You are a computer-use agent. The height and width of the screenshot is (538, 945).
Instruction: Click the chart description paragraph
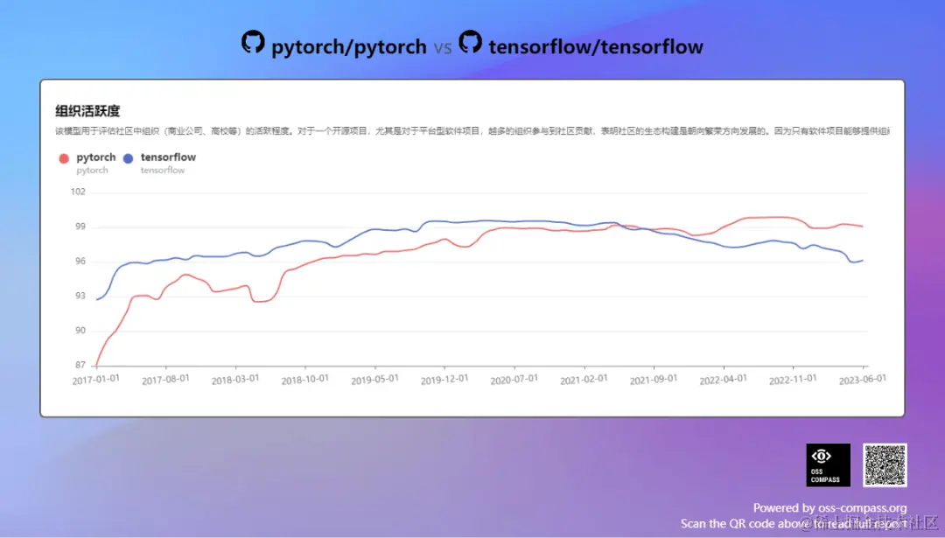pyautogui.click(x=472, y=130)
